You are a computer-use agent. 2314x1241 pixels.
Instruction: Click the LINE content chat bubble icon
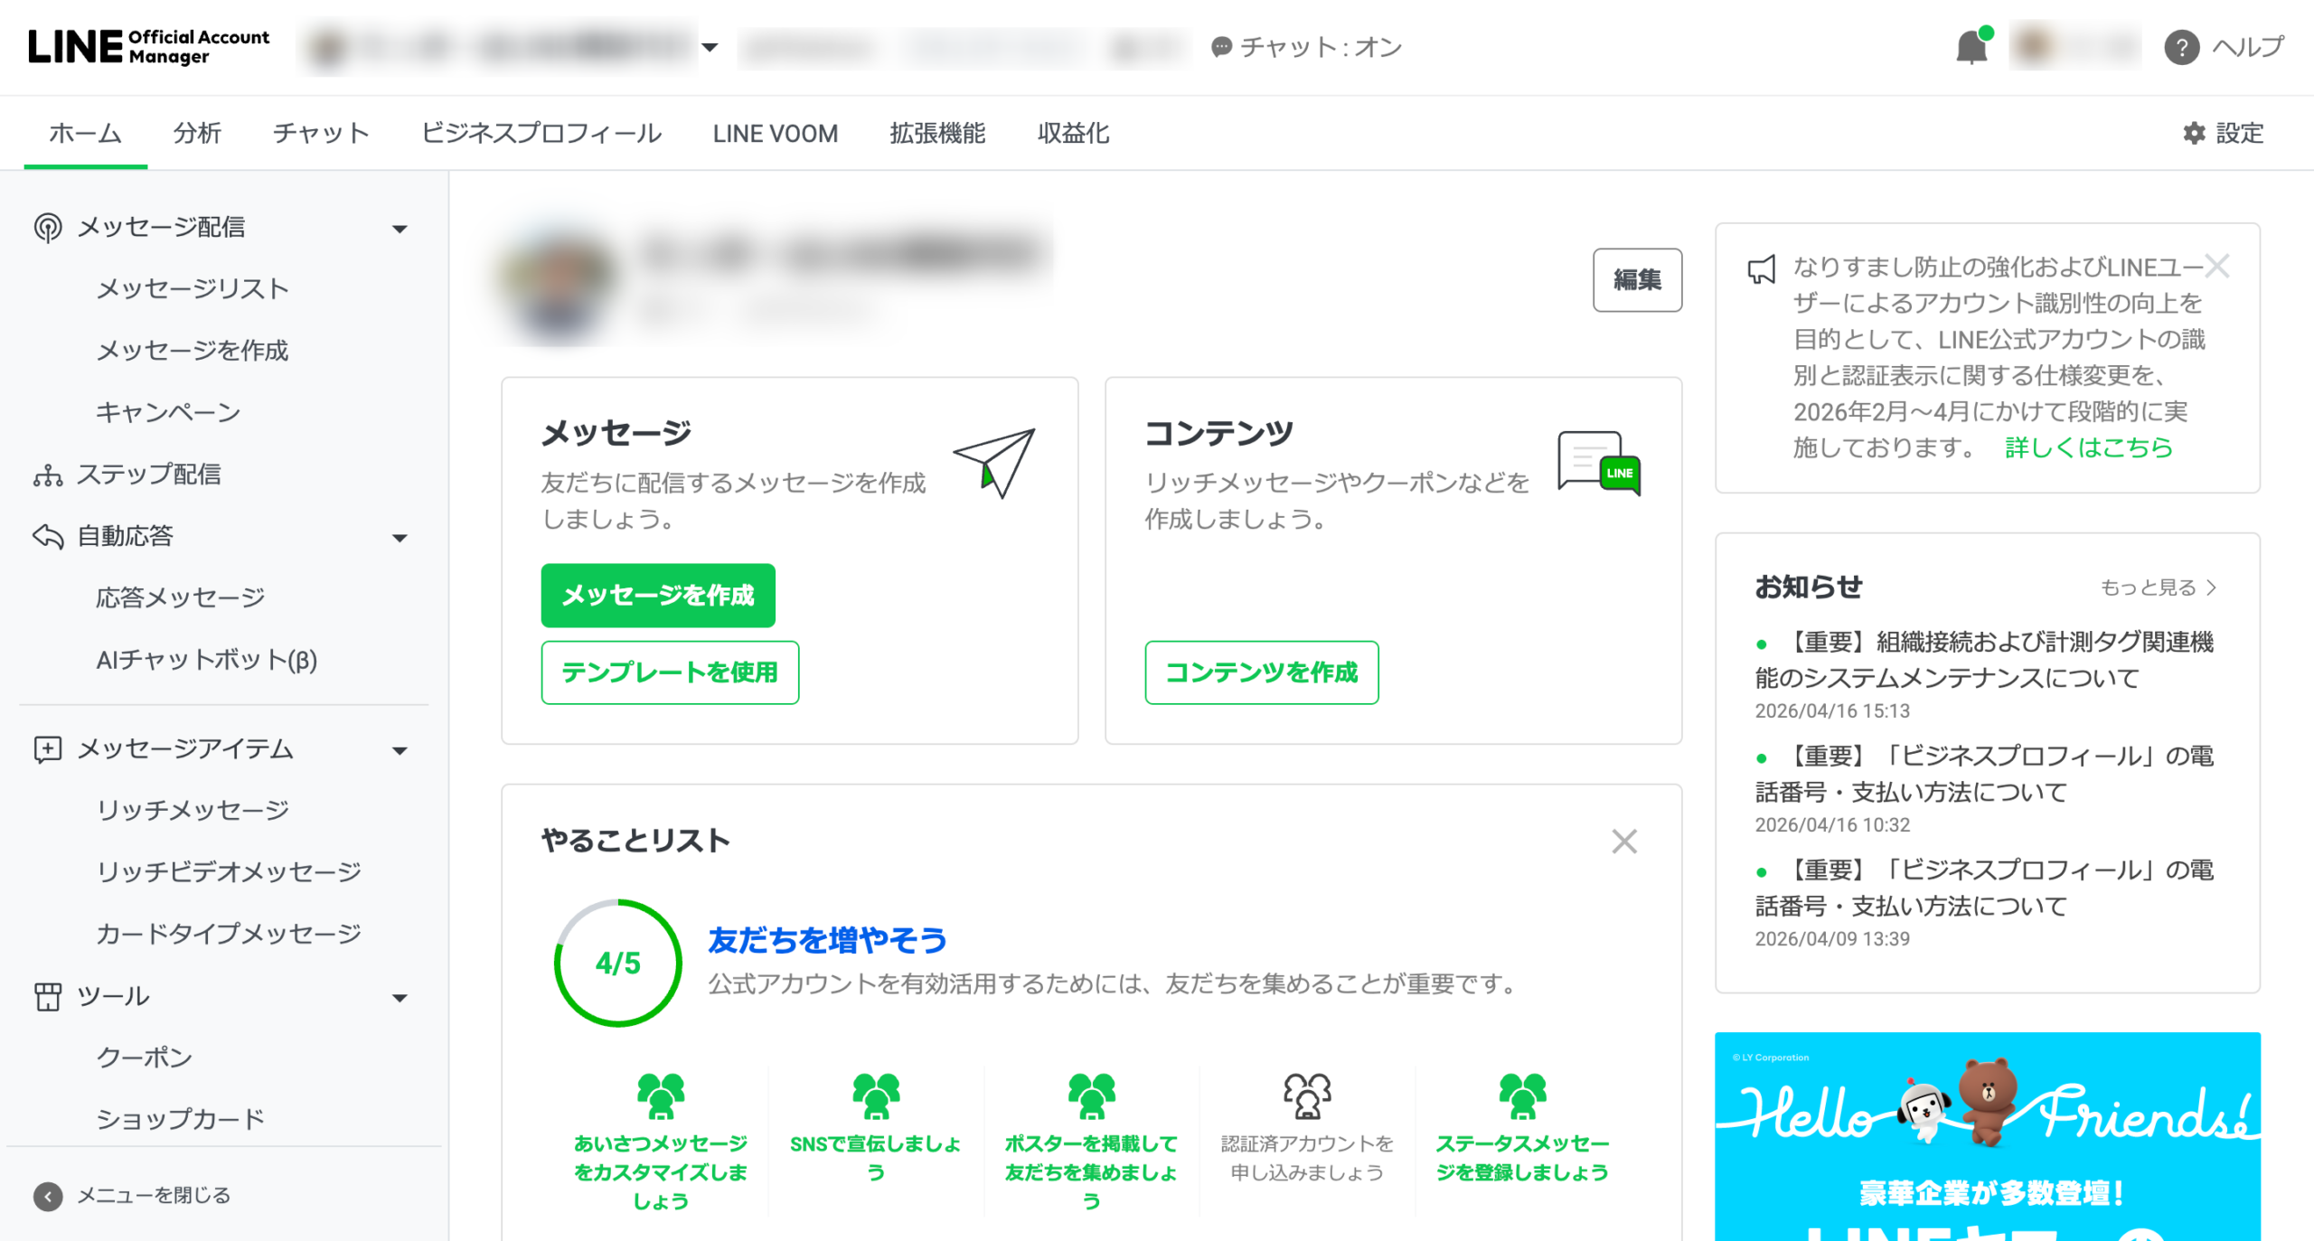(x=1598, y=463)
